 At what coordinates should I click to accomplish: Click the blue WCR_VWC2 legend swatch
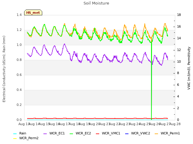(127, 133)
